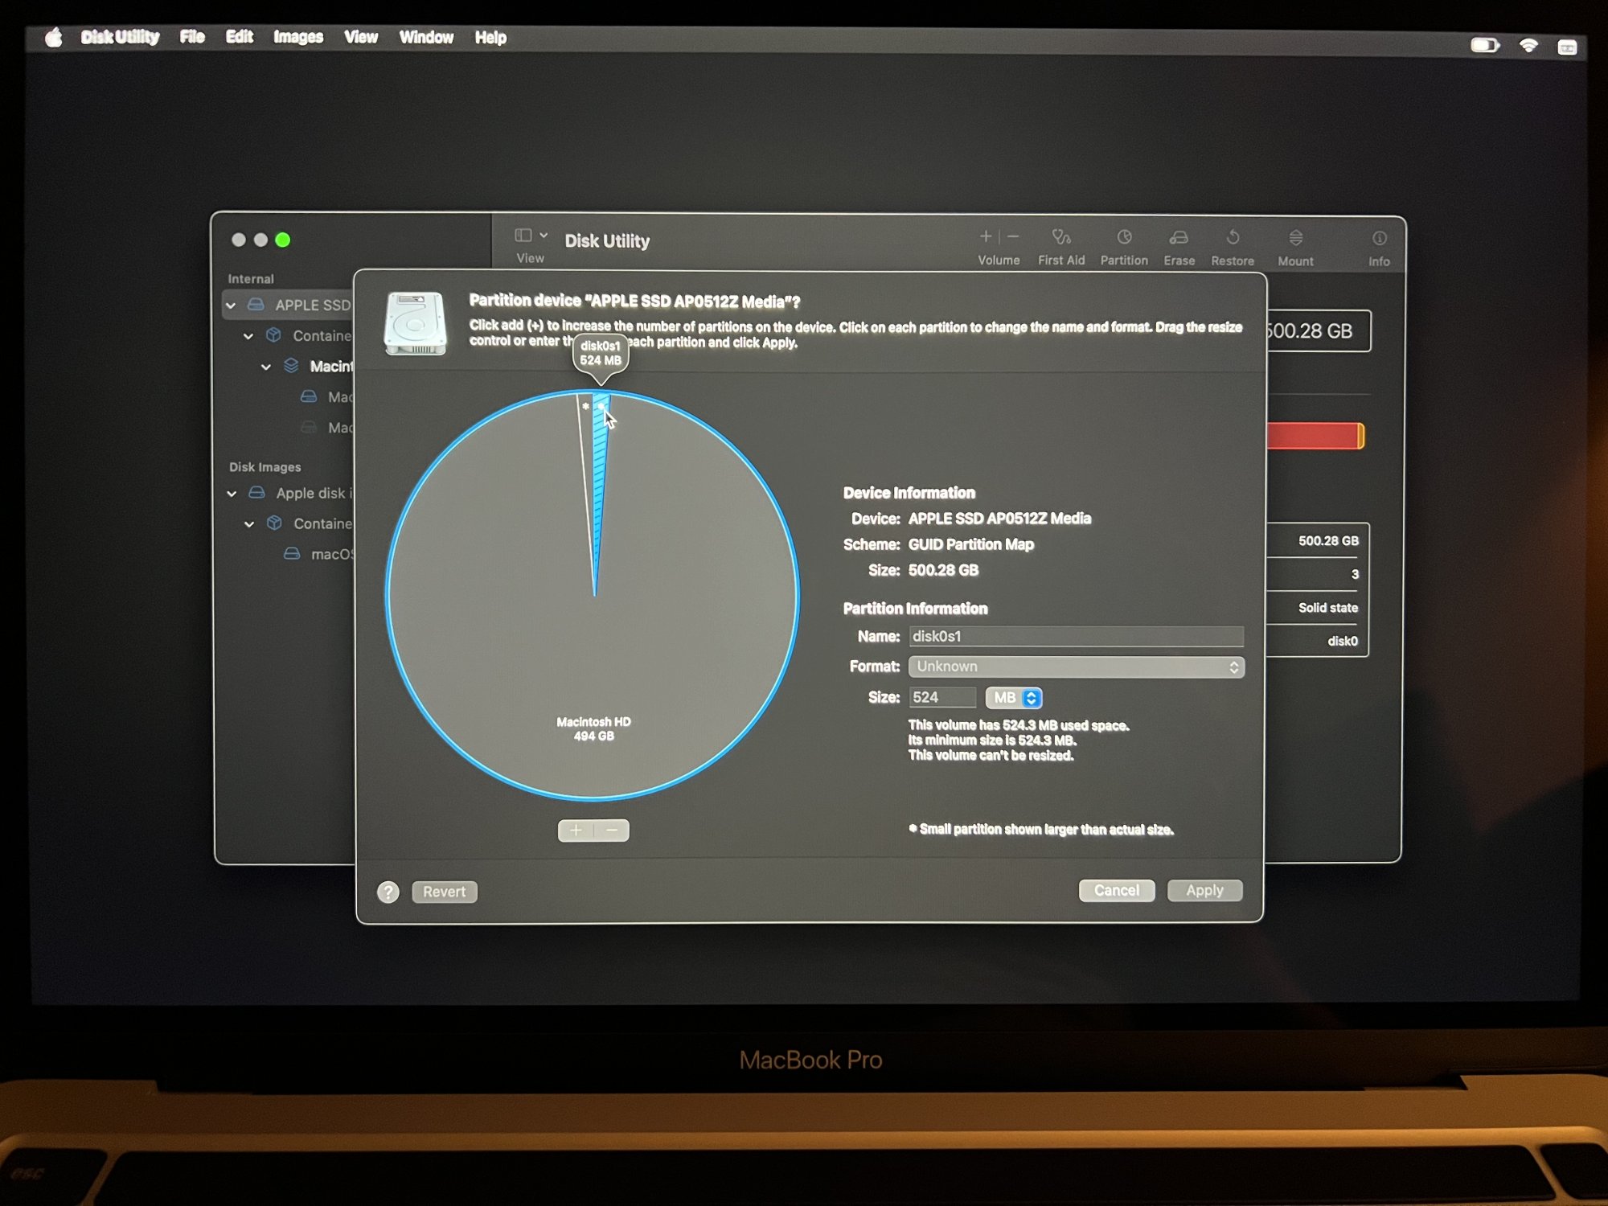Click the green zoom window button
This screenshot has width=1608, height=1206.
coord(283,240)
